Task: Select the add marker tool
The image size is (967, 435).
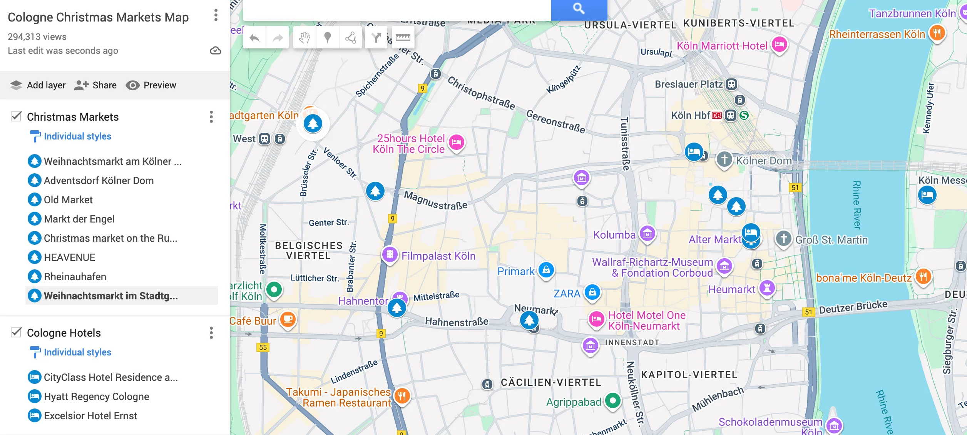Action: tap(328, 38)
